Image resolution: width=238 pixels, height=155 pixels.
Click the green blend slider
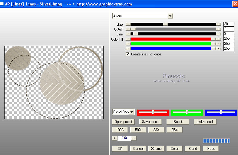[187, 112]
